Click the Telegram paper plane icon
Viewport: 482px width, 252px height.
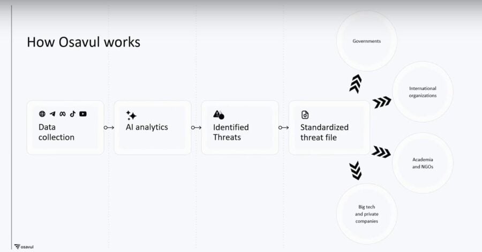[x=52, y=114]
